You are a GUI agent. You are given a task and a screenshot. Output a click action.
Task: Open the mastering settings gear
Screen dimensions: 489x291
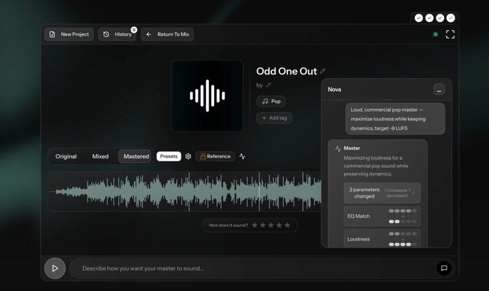188,156
